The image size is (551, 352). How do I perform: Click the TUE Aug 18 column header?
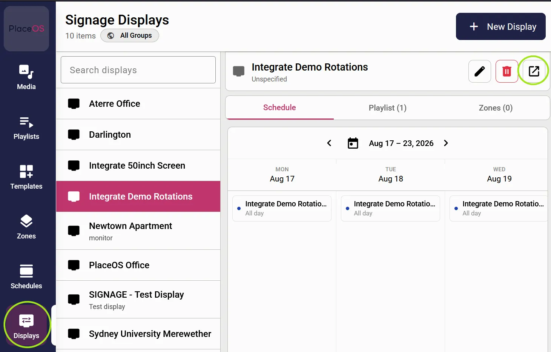(391, 175)
